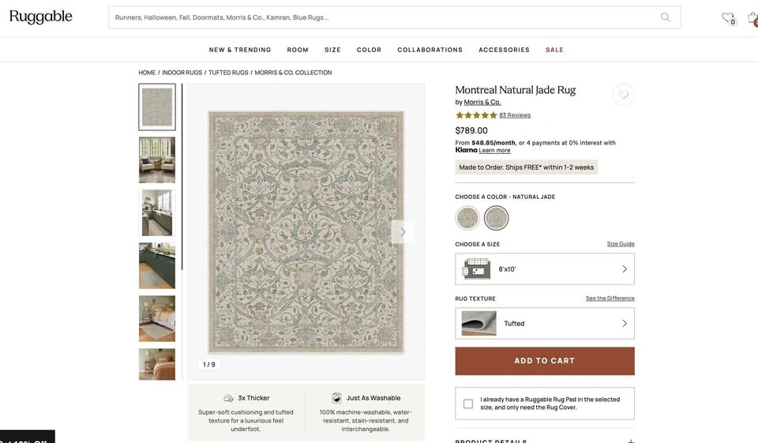Click the Ruggable logo
Viewport: 758px width, 443px height.
pos(41,17)
